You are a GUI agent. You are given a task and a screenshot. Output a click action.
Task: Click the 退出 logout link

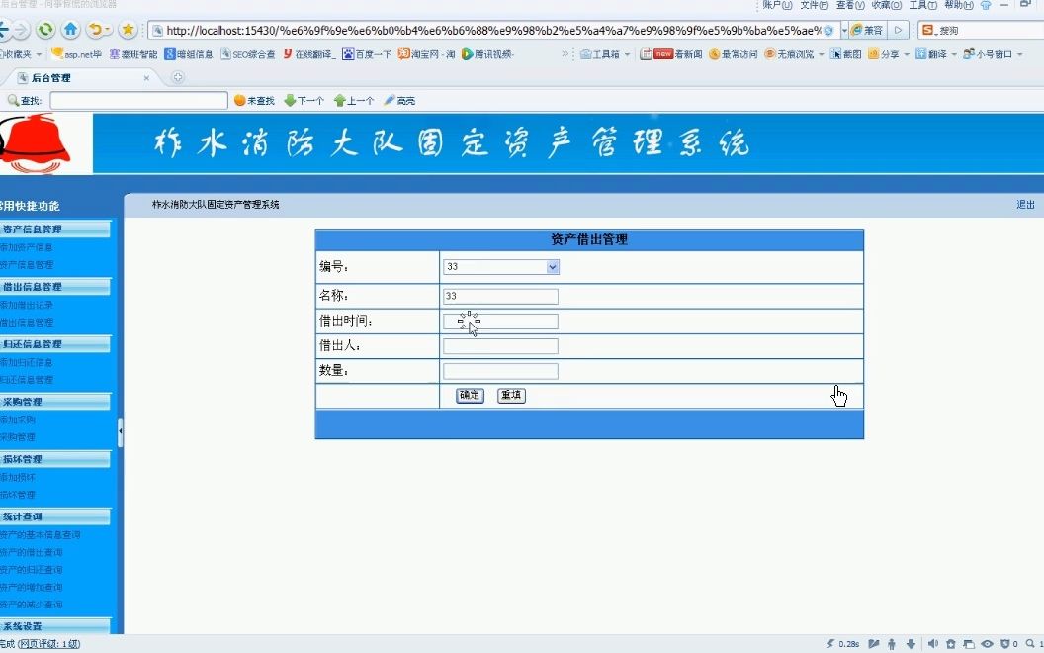point(1025,205)
